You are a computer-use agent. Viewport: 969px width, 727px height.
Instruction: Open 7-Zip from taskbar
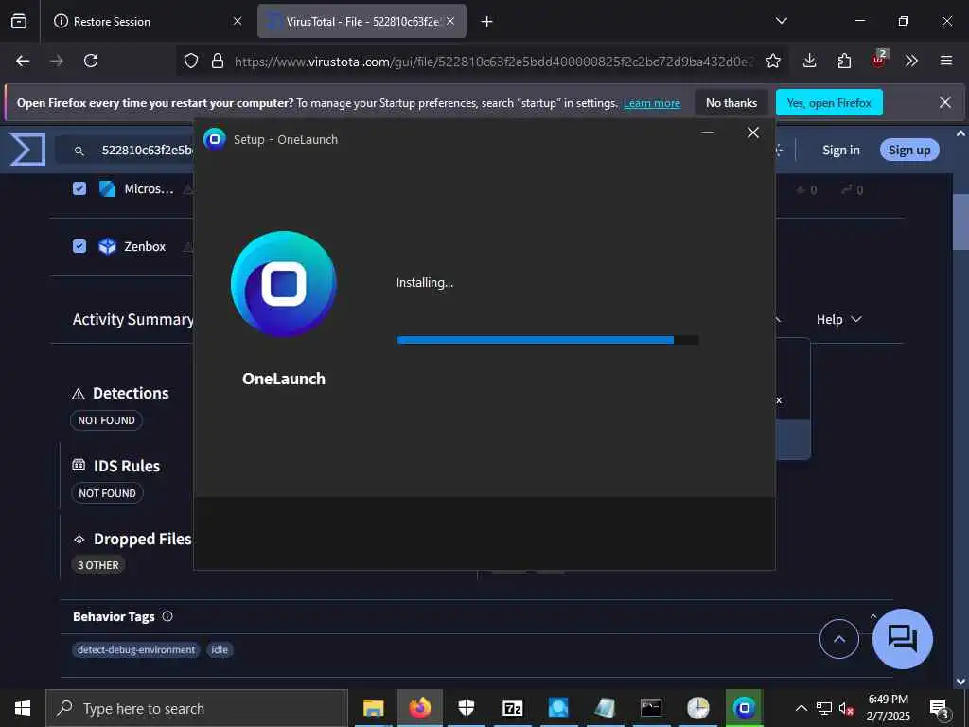(x=513, y=708)
